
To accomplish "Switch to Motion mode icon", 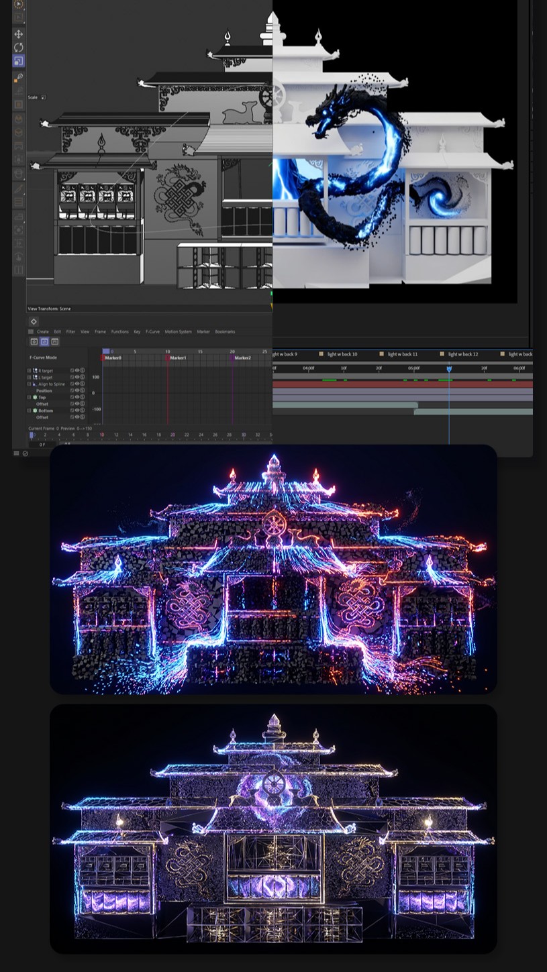I will pos(55,341).
